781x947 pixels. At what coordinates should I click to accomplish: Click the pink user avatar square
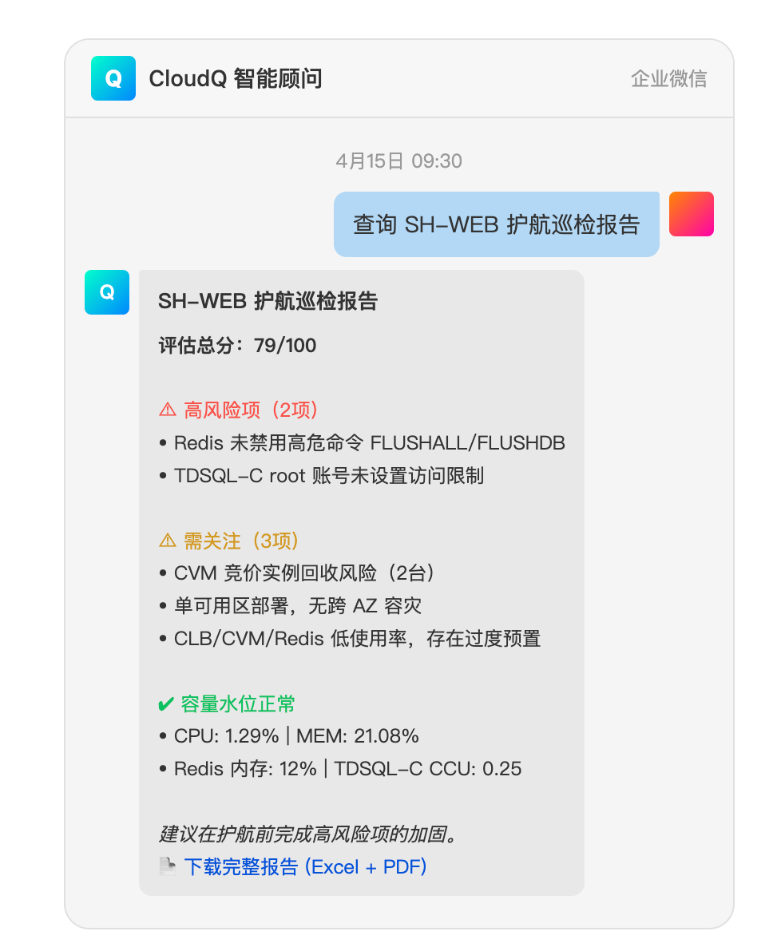click(x=691, y=213)
